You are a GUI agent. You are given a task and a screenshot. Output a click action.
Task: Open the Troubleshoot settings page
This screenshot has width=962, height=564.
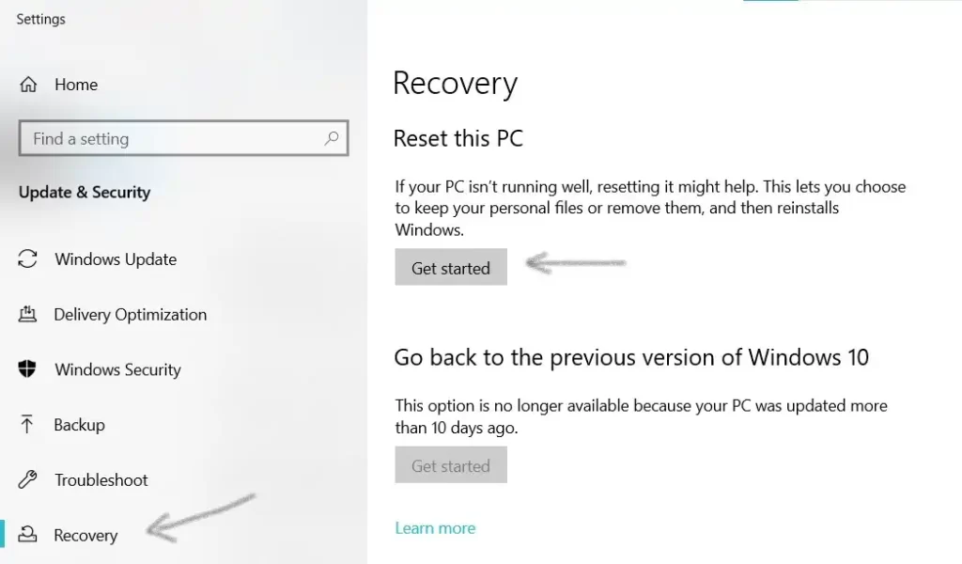tap(101, 479)
